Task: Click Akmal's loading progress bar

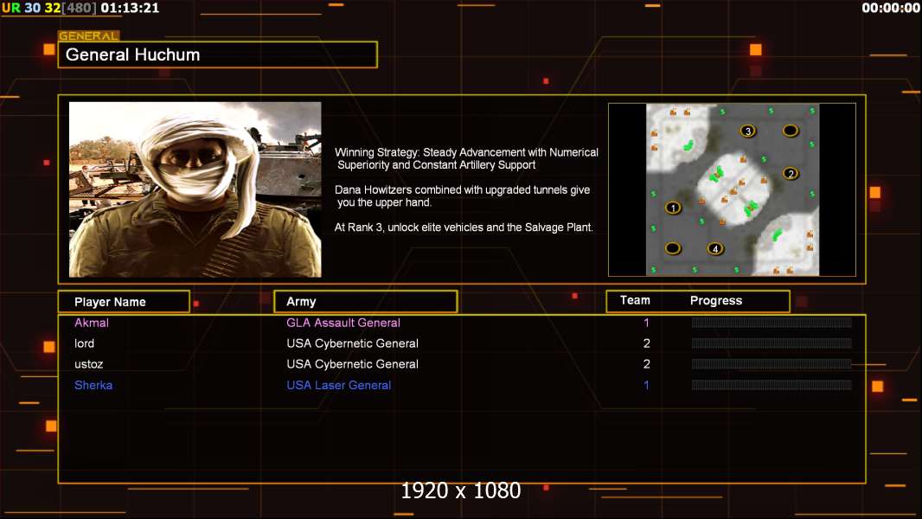Action: [772, 322]
